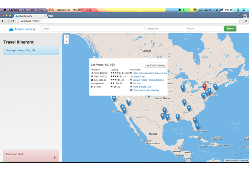
Task: Select the blue map marker at Chicago
Action: [x=183, y=88]
